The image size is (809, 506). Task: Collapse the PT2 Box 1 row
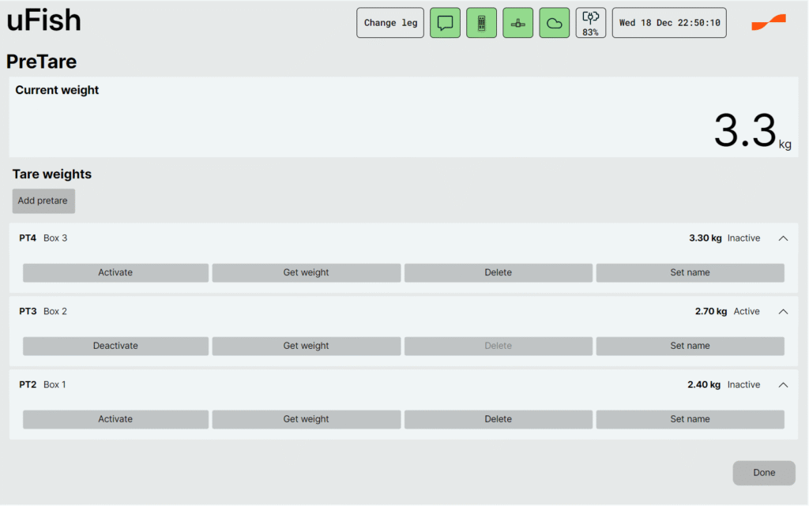pyautogui.click(x=783, y=385)
